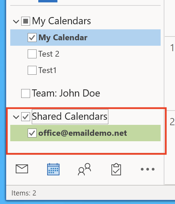Enable the Test 2 calendar checkbox
Image resolution: width=175 pixels, height=204 pixels.
click(x=32, y=54)
